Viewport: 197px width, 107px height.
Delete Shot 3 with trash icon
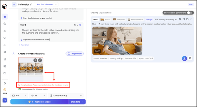[80, 25]
